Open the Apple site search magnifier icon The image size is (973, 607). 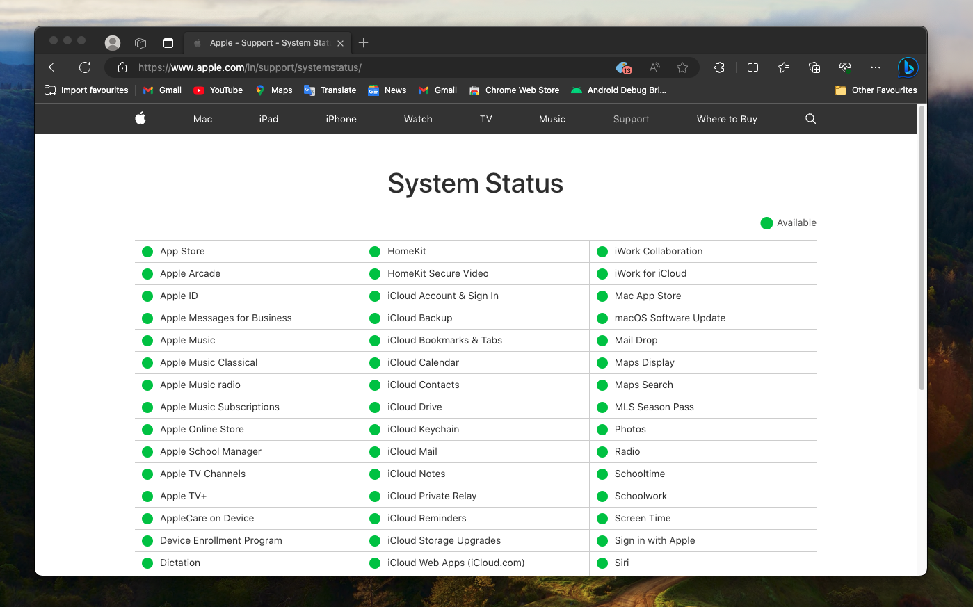[x=810, y=119]
